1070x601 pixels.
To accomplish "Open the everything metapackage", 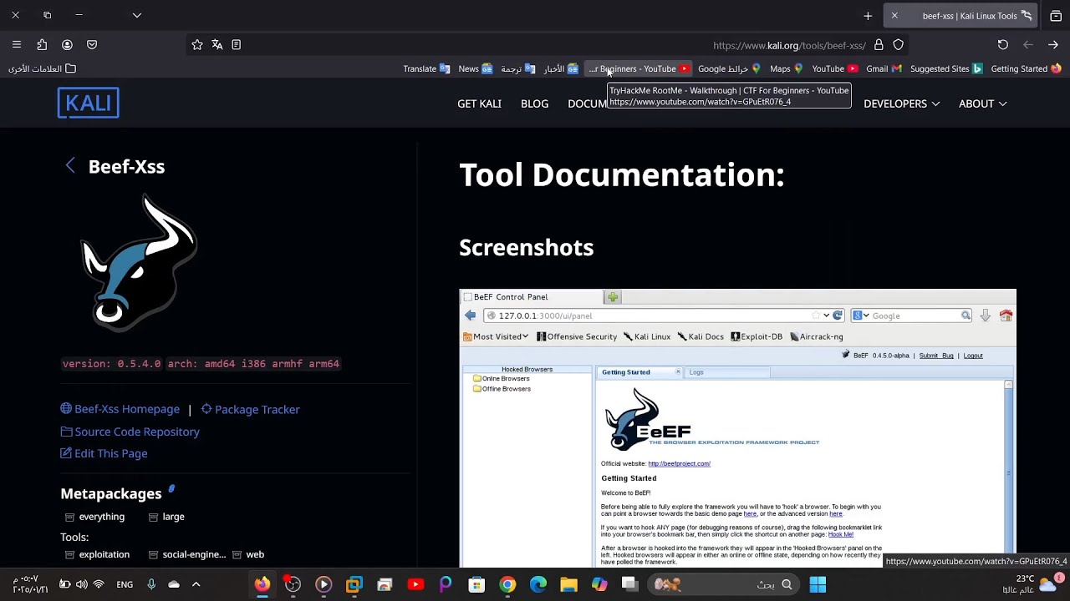I will pos(94,517).
